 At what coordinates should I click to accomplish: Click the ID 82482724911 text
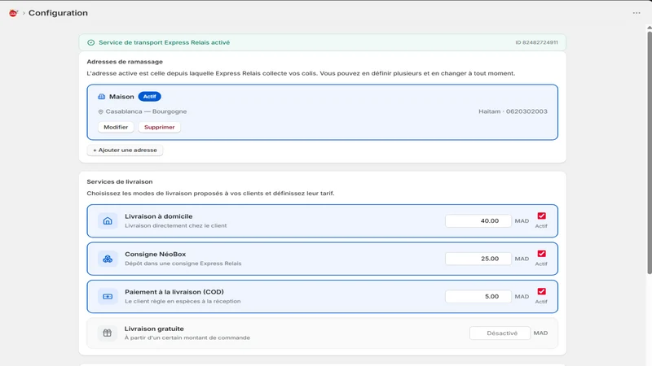click(536, 42)
